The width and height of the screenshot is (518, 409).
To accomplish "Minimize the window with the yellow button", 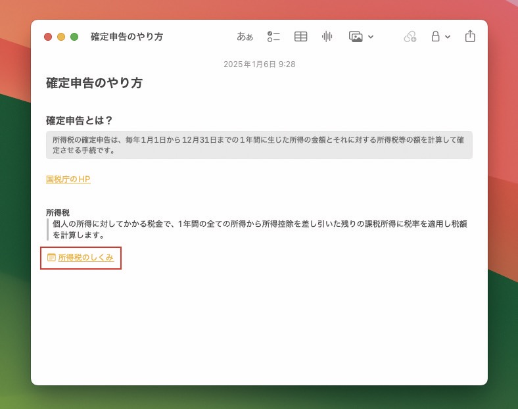I will coord(61,37).
